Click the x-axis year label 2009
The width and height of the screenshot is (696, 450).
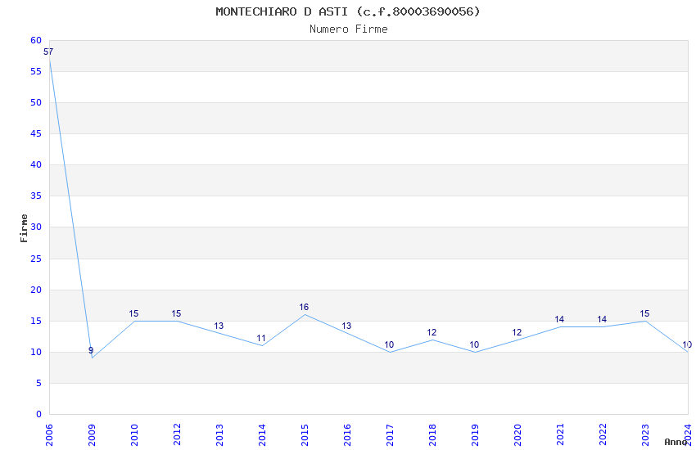92,435
